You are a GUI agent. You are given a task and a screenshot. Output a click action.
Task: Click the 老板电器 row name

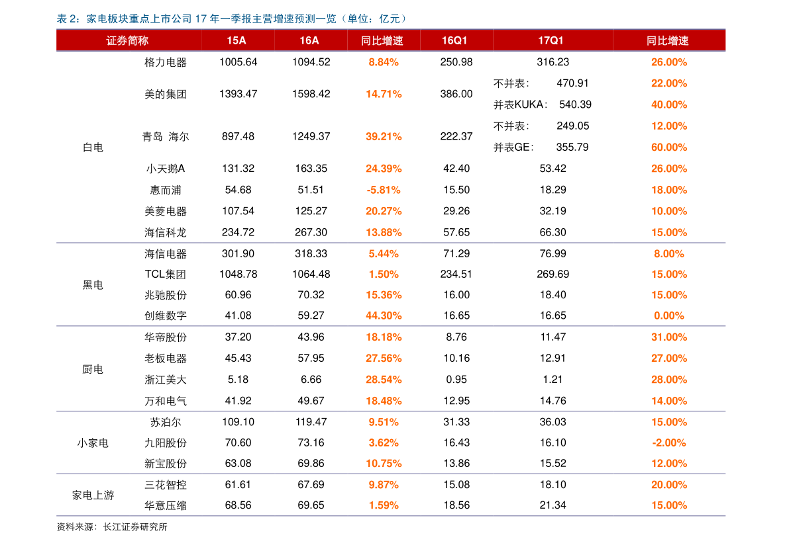pos(166,358)
